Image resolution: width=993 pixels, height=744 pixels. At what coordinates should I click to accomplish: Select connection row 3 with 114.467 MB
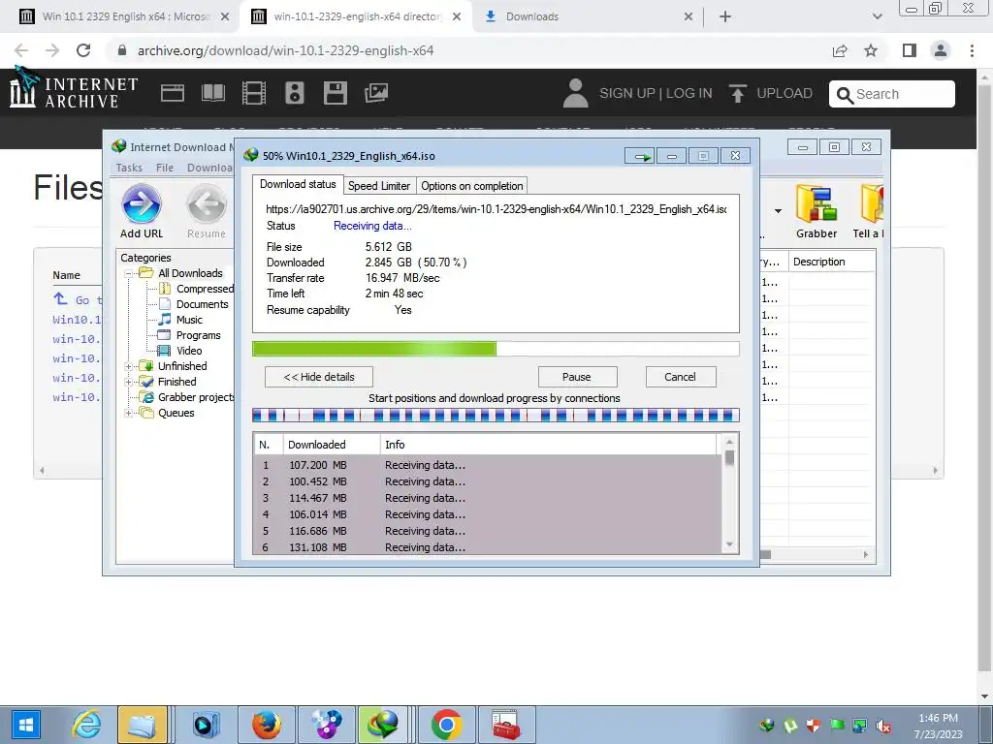[x=488, y=499]
